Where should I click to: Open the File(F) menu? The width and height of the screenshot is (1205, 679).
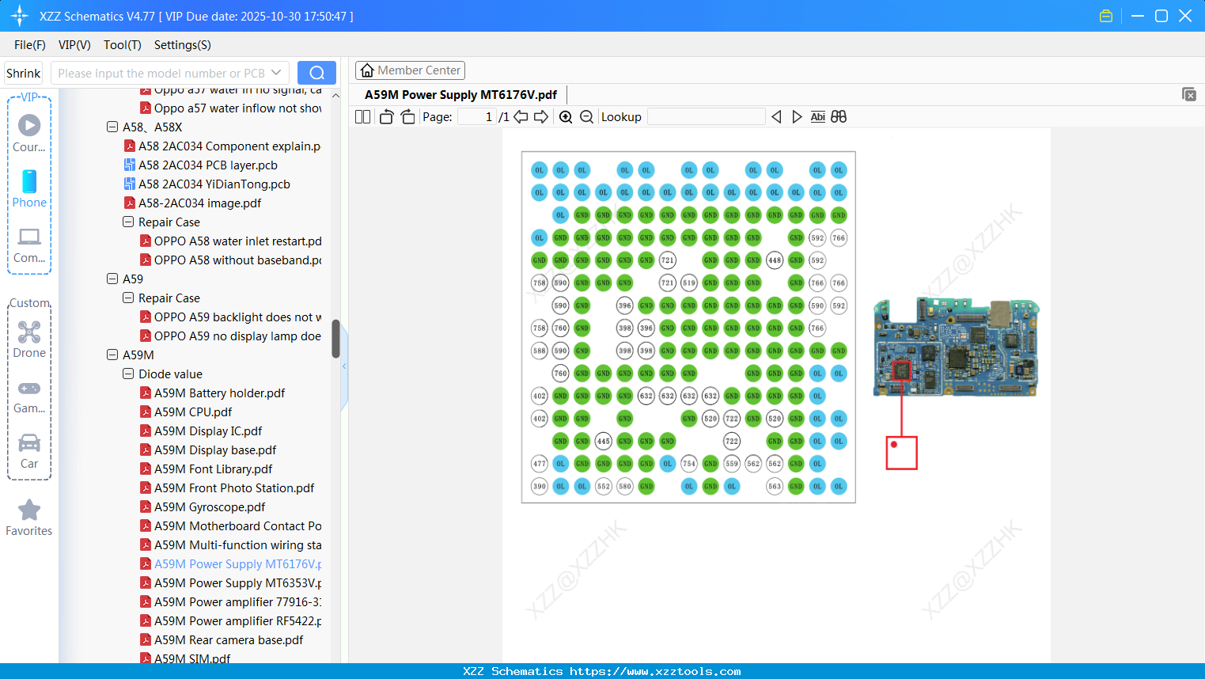[30, 45]
